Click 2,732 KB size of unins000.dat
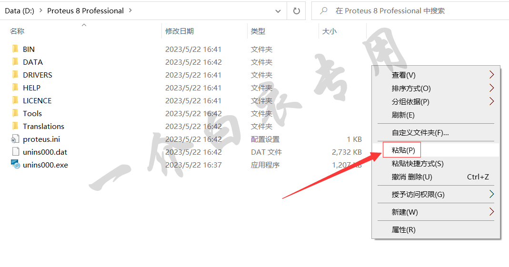This screenshot has width=509, height=267. point(347,152)
